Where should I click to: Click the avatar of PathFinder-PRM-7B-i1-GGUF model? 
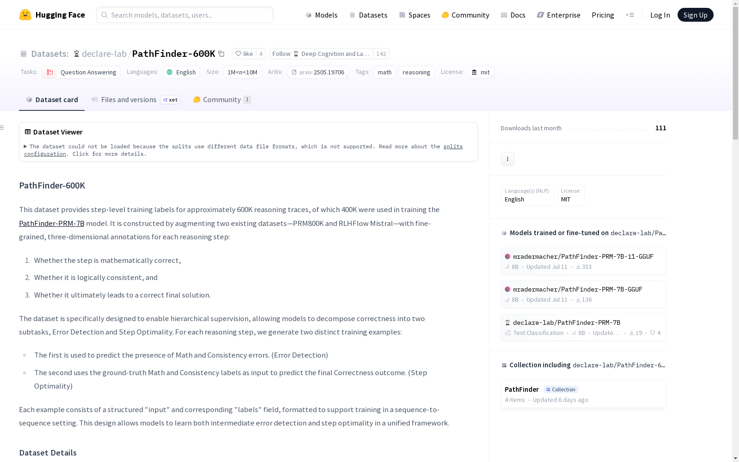pyautogui.click(x=508, y=256)
